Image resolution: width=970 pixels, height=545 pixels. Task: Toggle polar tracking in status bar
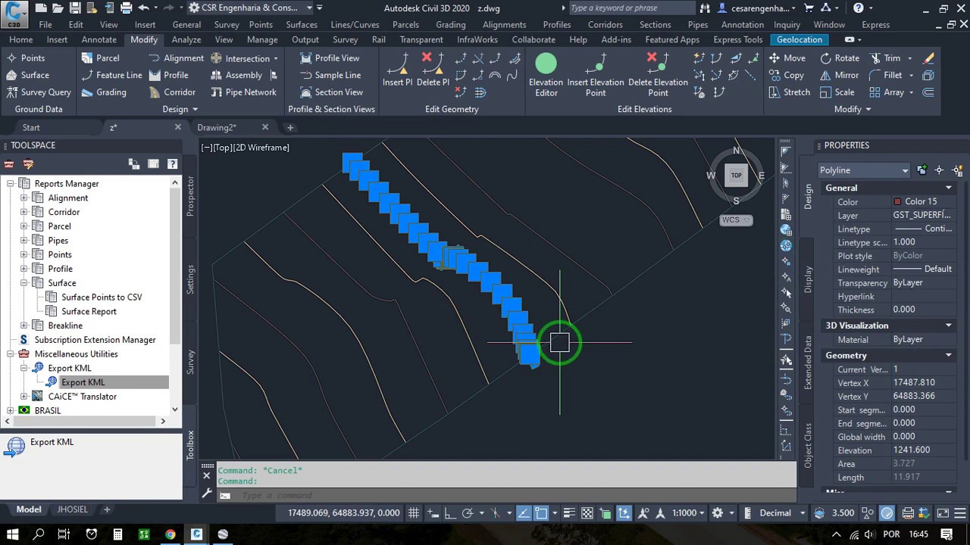[468, 512]
